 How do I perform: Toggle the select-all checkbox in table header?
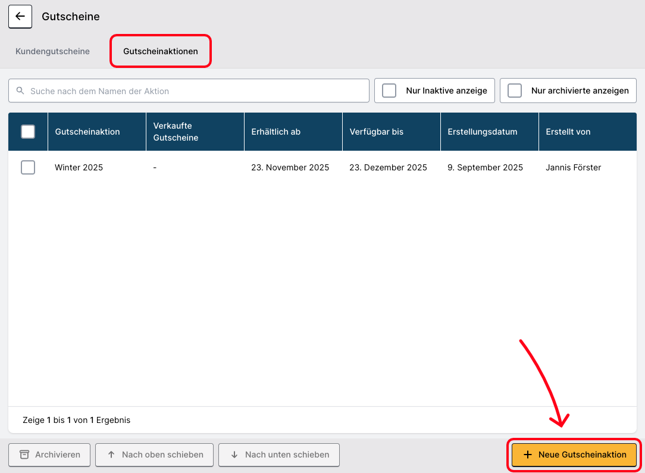[28, 132]
